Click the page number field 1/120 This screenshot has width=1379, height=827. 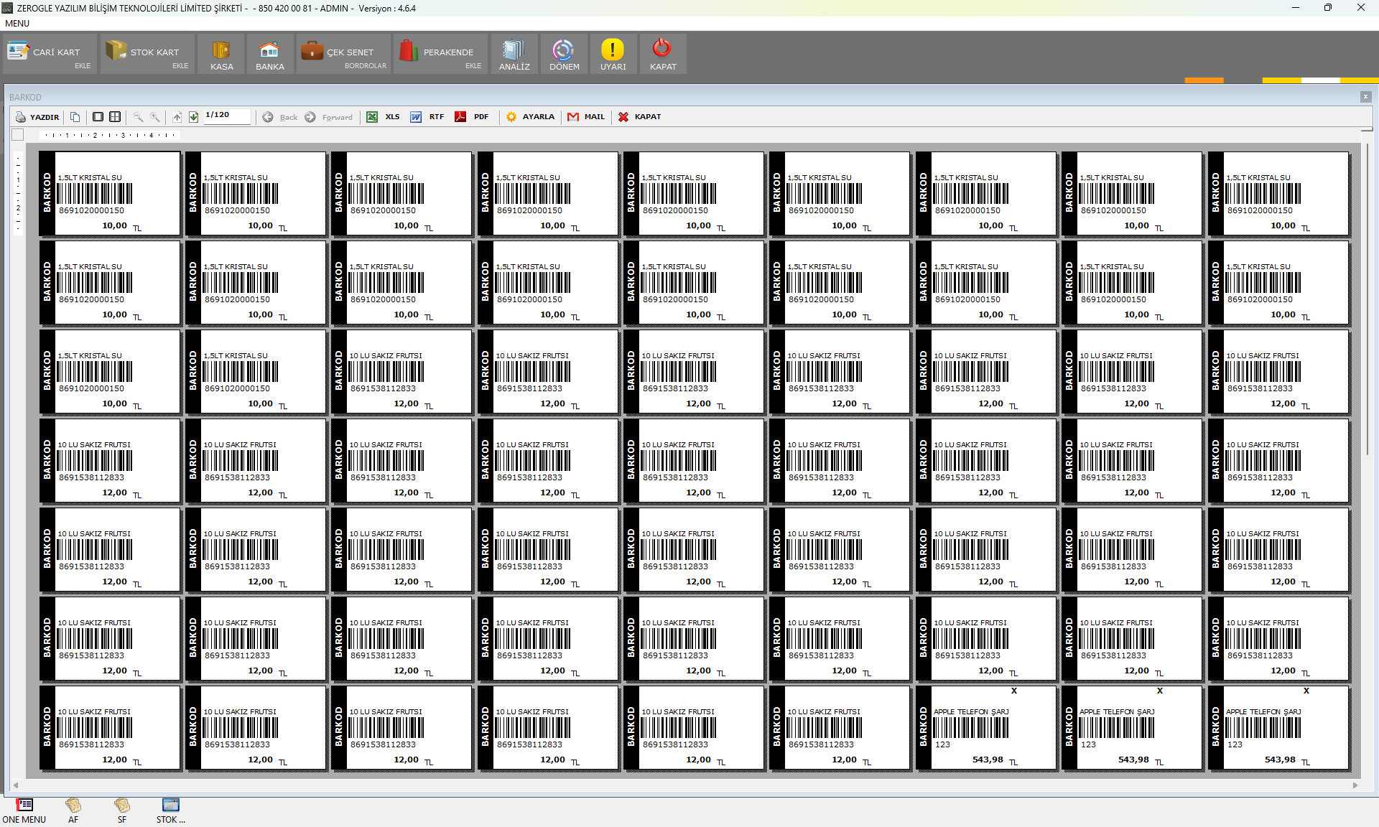coord(227,116)
